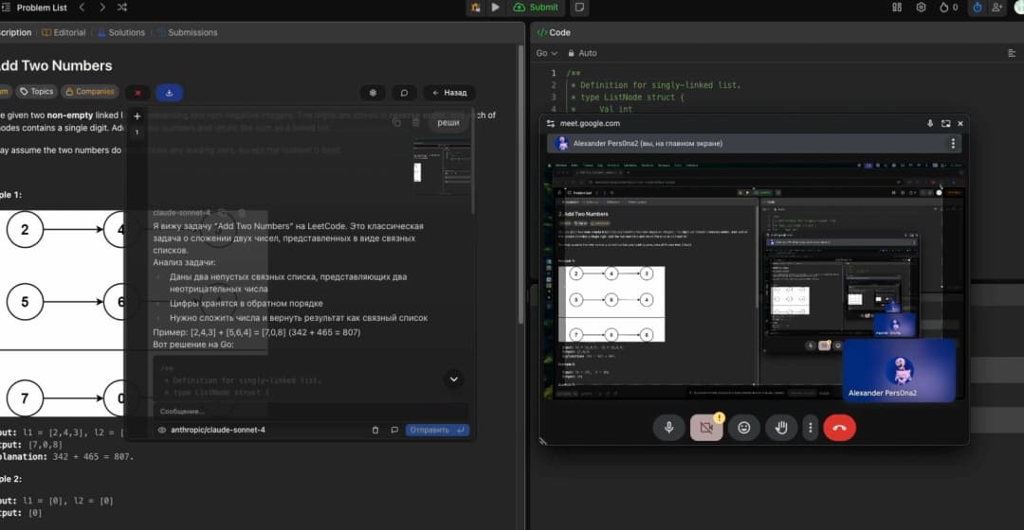1024x530 pixels.
Task: Submit the solution
Action: (537, 8)
